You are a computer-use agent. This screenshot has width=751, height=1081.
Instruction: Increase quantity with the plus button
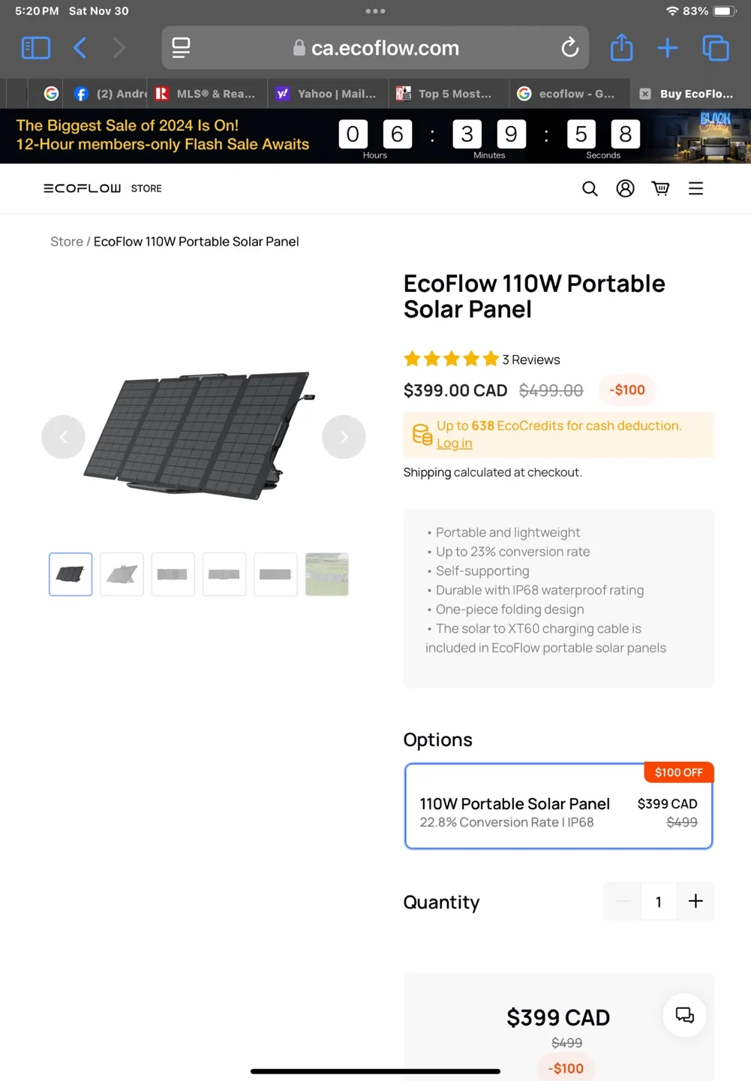click(x=695, y=901)
